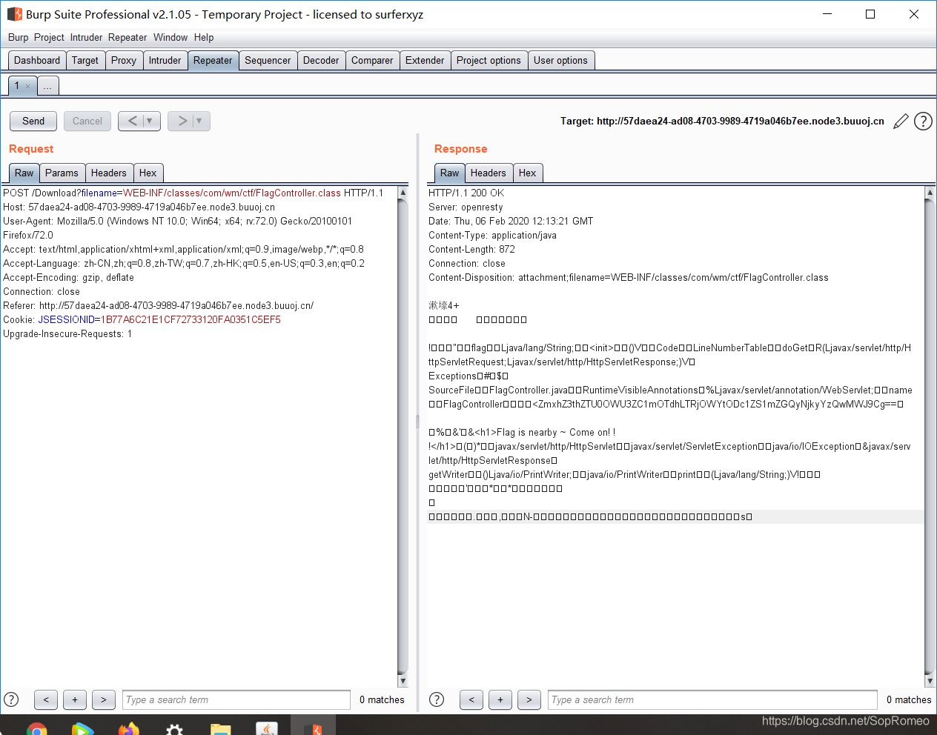Select Response Headers tab
This screenshot has width=937, height=735.
tap(488, 173)
